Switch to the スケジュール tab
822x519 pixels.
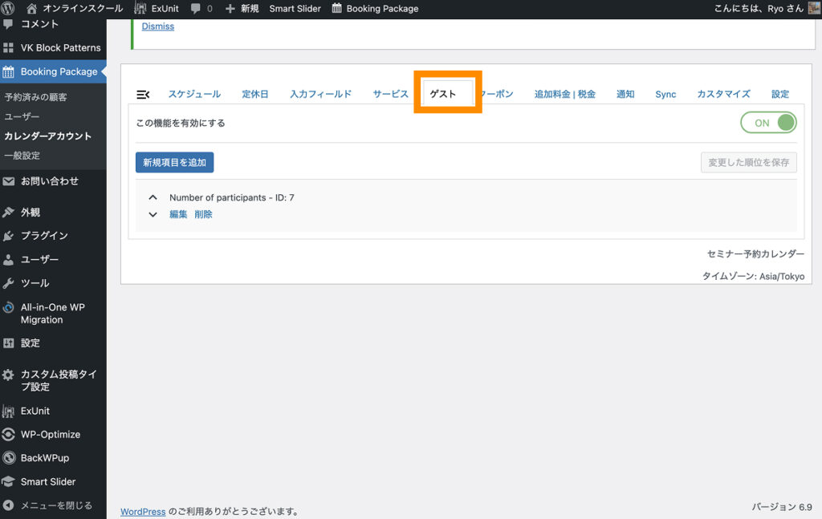coord(194,95)
